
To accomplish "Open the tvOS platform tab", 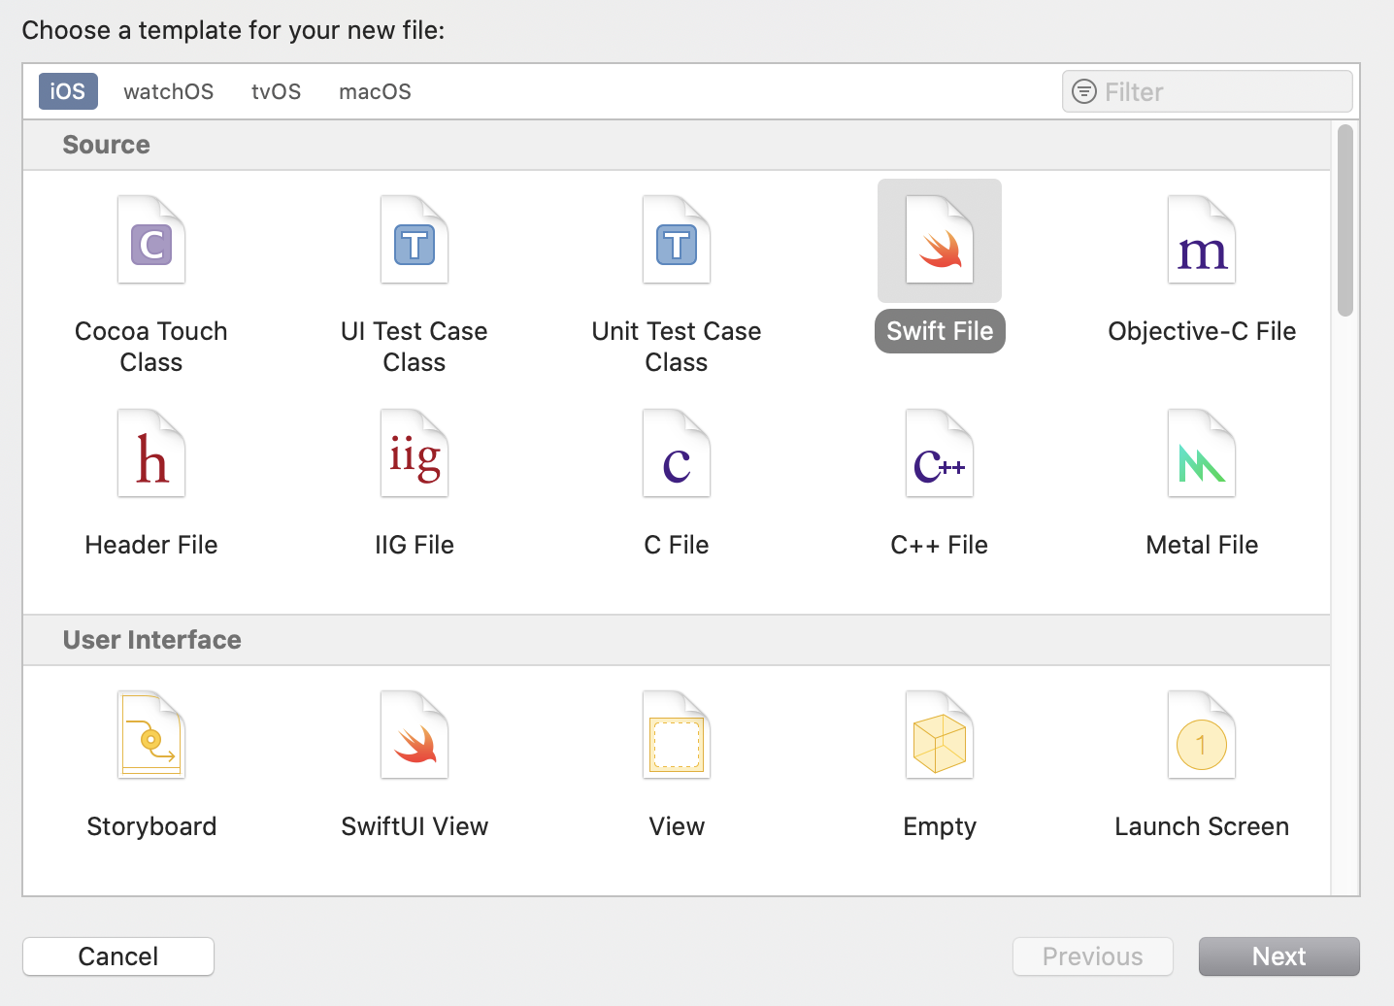I will coord(276,91).
